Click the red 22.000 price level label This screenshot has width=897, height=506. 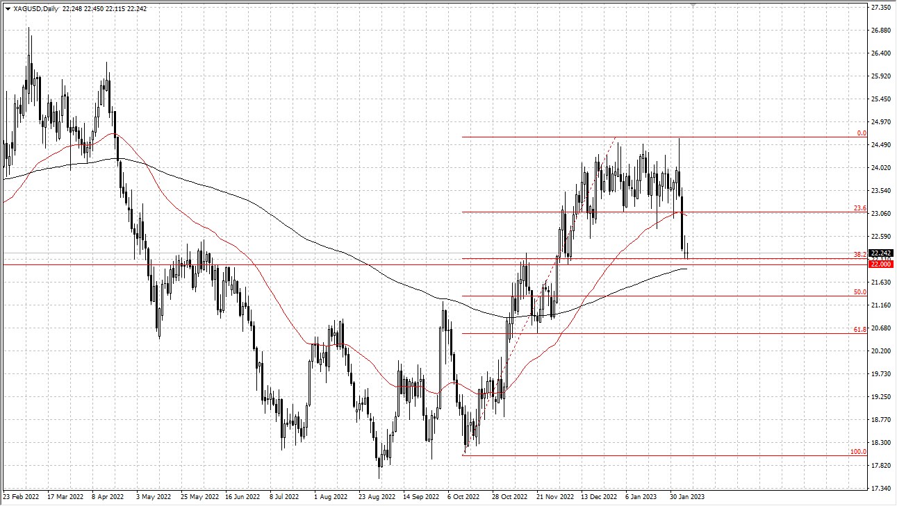pos(881,264)
